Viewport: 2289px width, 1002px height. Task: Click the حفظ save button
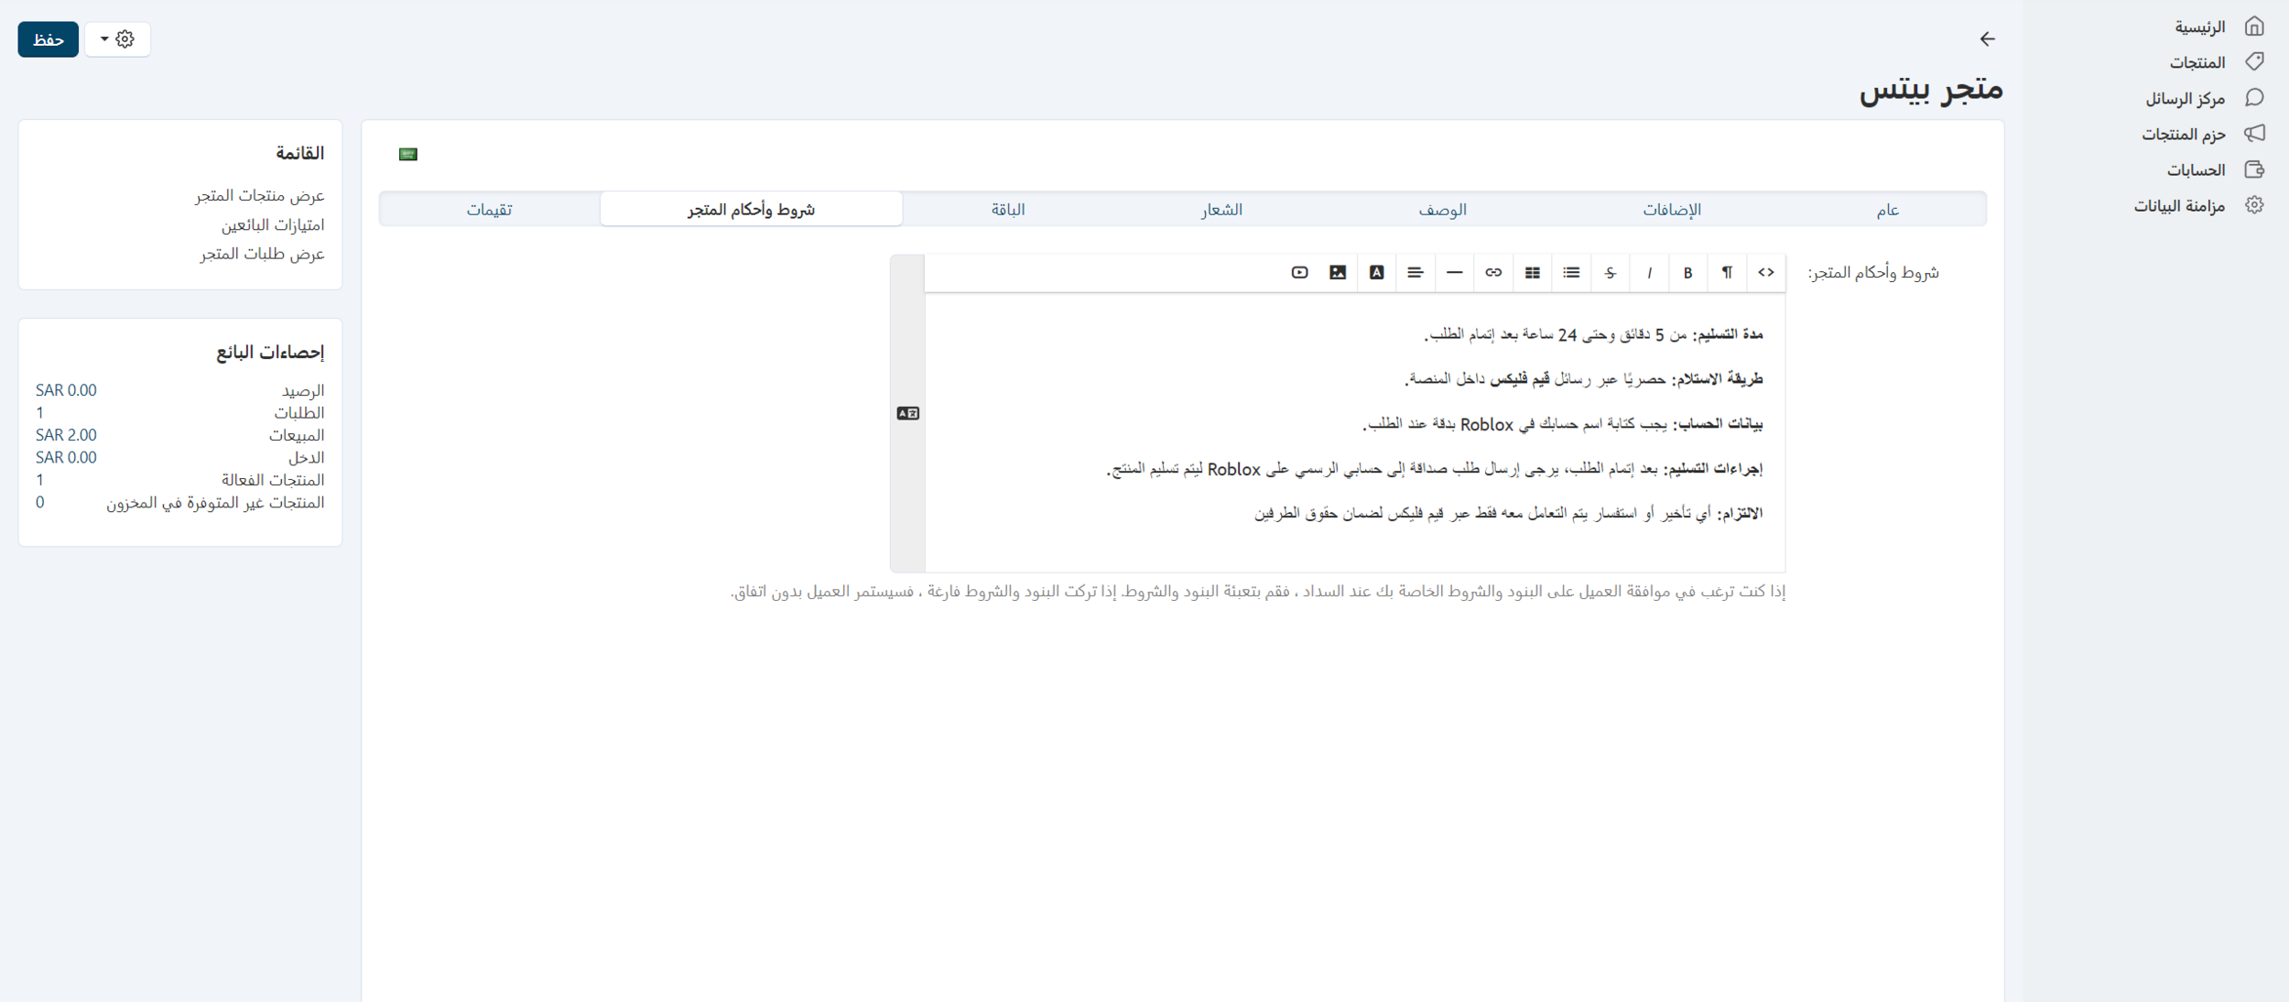(x=48, y=39)
